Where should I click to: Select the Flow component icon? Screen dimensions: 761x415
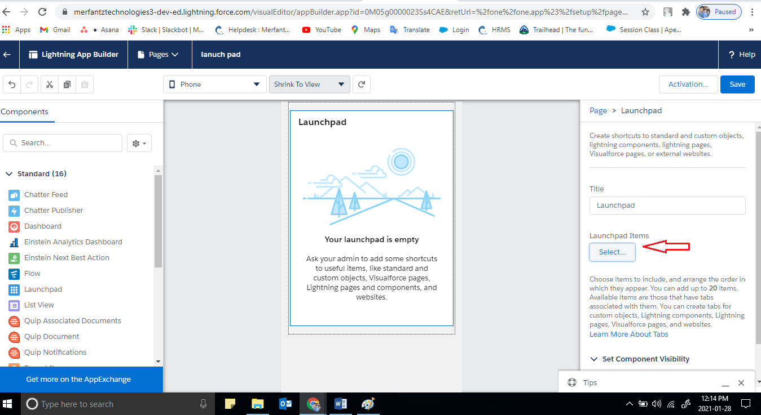pos(14,273)
